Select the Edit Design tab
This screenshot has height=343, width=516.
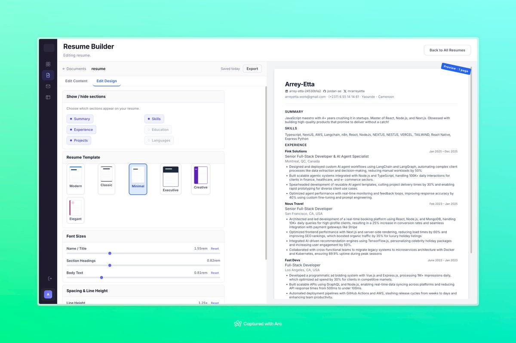pos(107,81)
